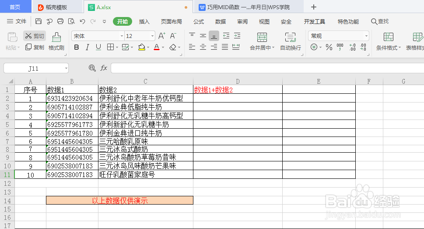Copy selection with the 复制 button
This screenshot has width=424, height=229.
tap(34, 48)
